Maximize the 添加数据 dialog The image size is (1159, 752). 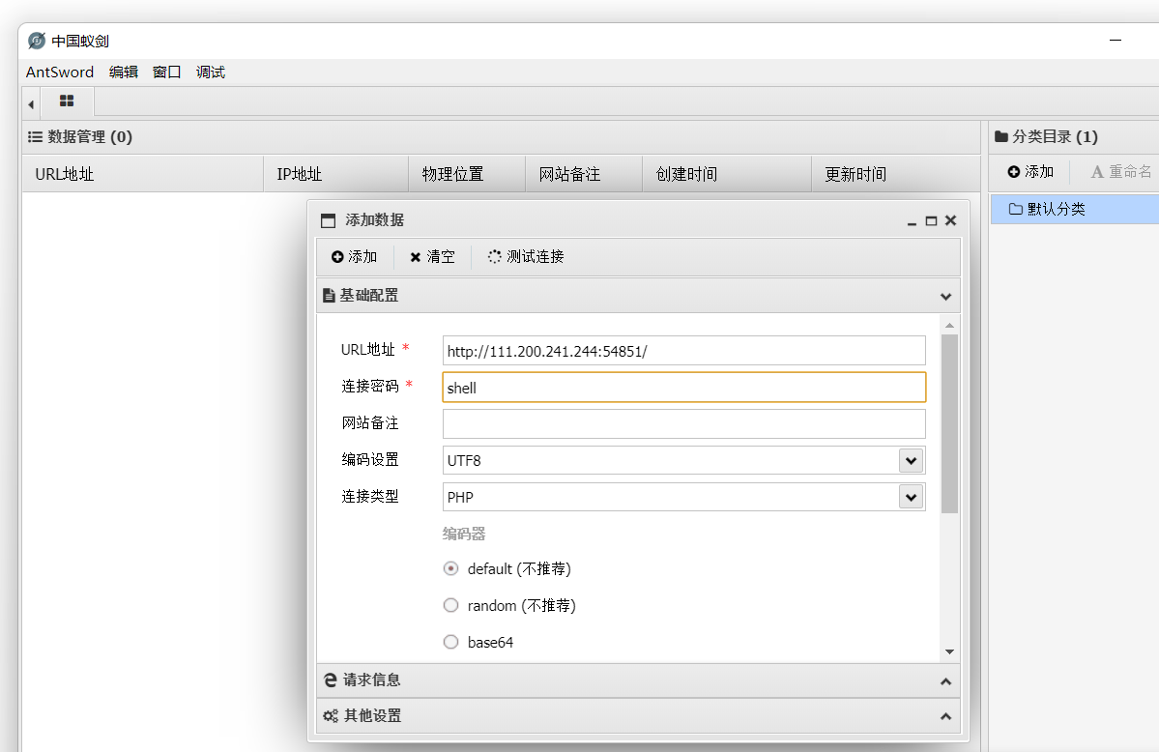pyautogui.click(x=931, y=220)
